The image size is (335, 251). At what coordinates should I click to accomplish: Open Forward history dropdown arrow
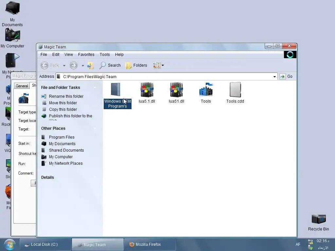[83, 65]
